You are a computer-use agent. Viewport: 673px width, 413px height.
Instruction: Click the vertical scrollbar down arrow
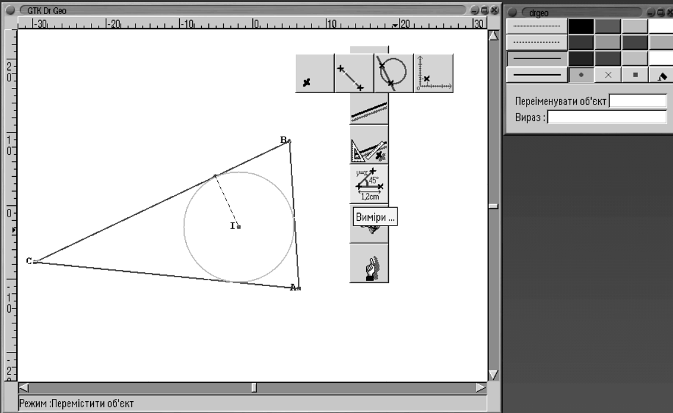click(493, 374)
